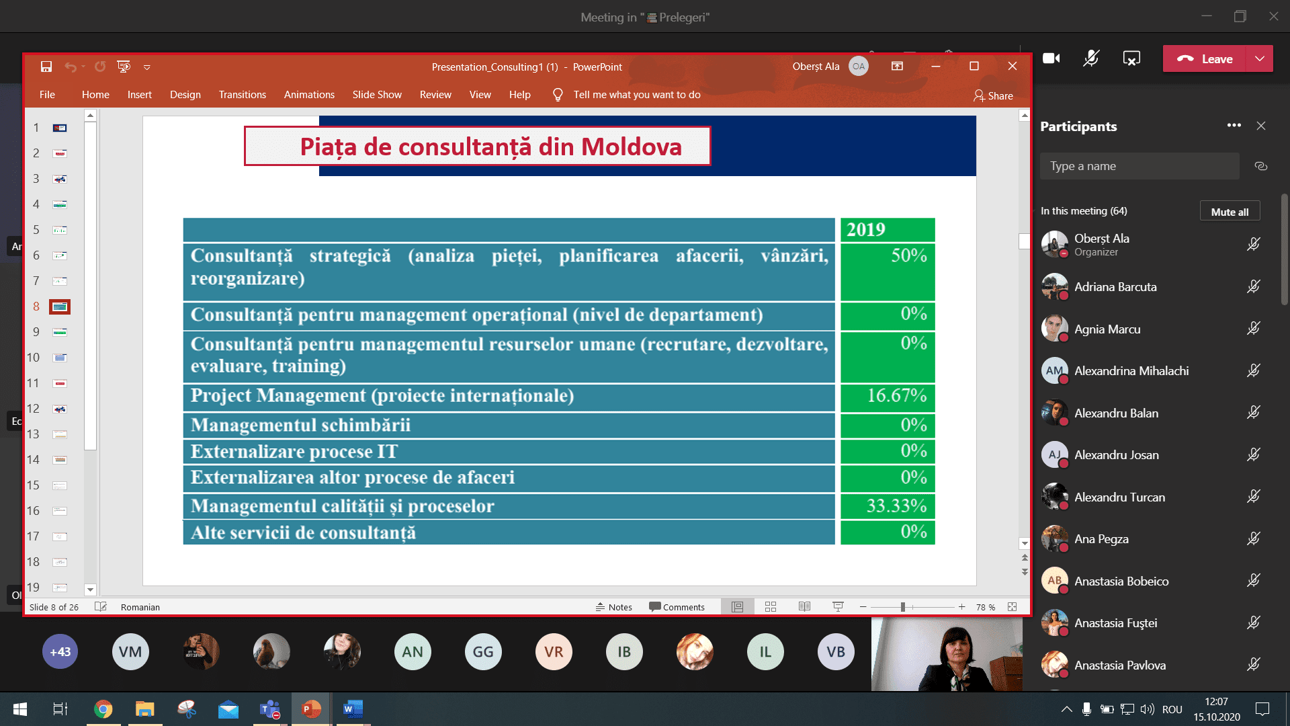The width and height of the screenshot is (1290, 726).
Task: Click the Leave meeting button
Action: (1205, 59)
